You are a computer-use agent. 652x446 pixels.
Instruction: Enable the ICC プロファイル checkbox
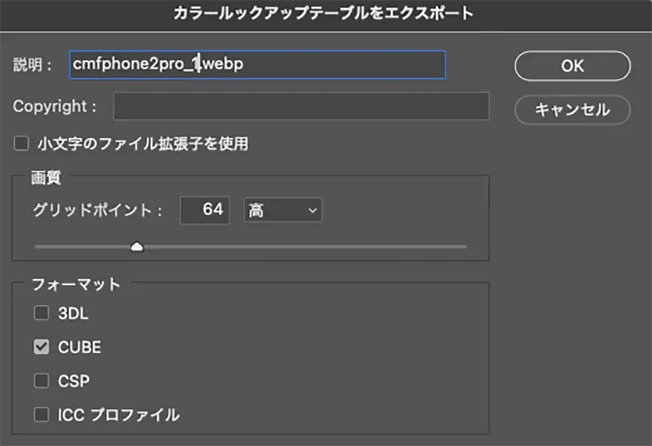pyautogui.click(x=42, y=414)
